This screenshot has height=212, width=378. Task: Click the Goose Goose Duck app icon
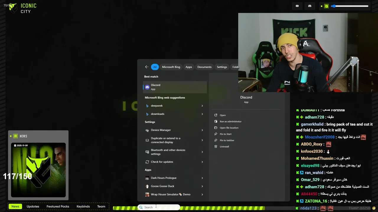coord(147,186)
